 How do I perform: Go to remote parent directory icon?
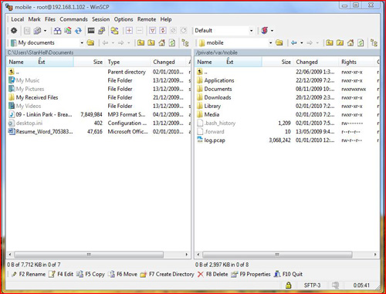(329, 42)
